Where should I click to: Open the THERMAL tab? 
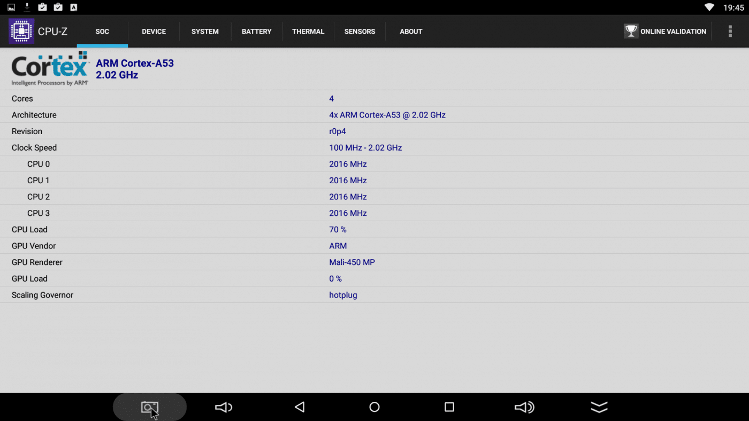308,32
